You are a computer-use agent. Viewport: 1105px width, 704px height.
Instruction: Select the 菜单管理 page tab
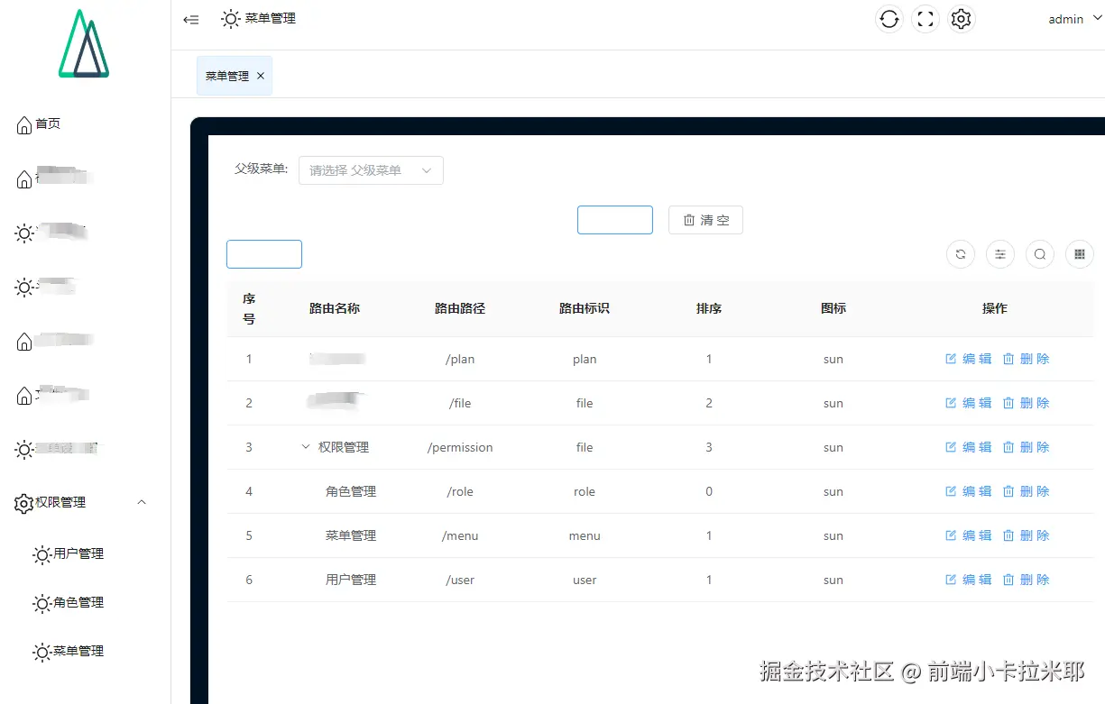point(235,76)
